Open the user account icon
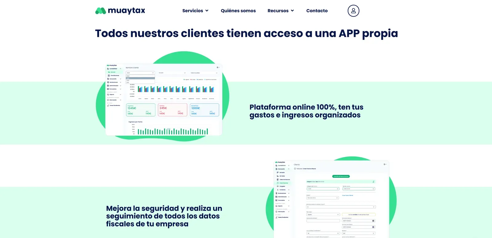 tap(353, 11)
